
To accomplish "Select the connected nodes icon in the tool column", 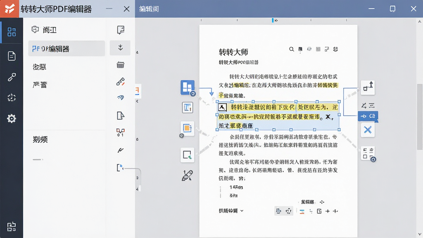I will [120, 132].
